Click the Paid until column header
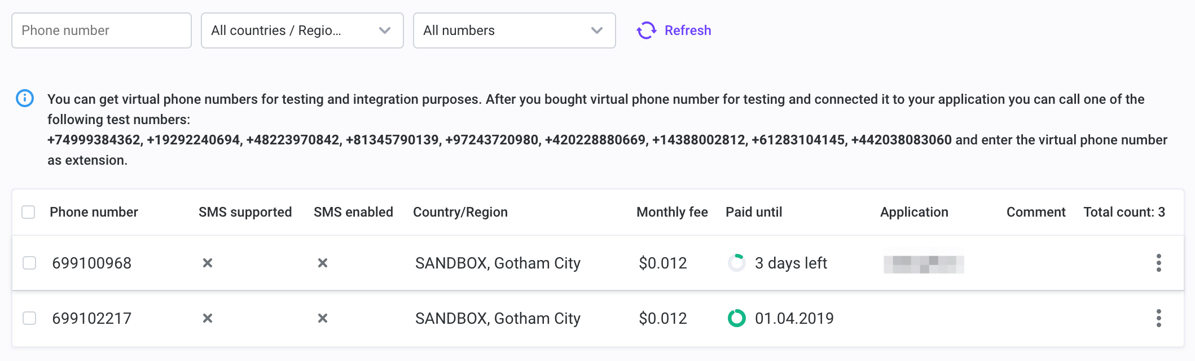Screen dimensions: 1195x361 (754, 212)
